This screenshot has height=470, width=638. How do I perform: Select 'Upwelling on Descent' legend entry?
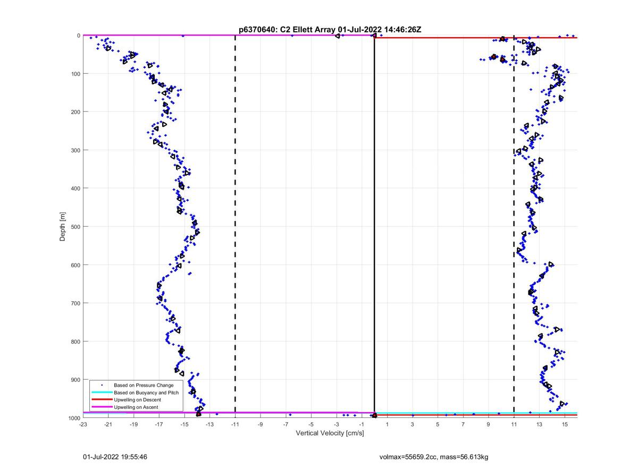pos(137,399)
